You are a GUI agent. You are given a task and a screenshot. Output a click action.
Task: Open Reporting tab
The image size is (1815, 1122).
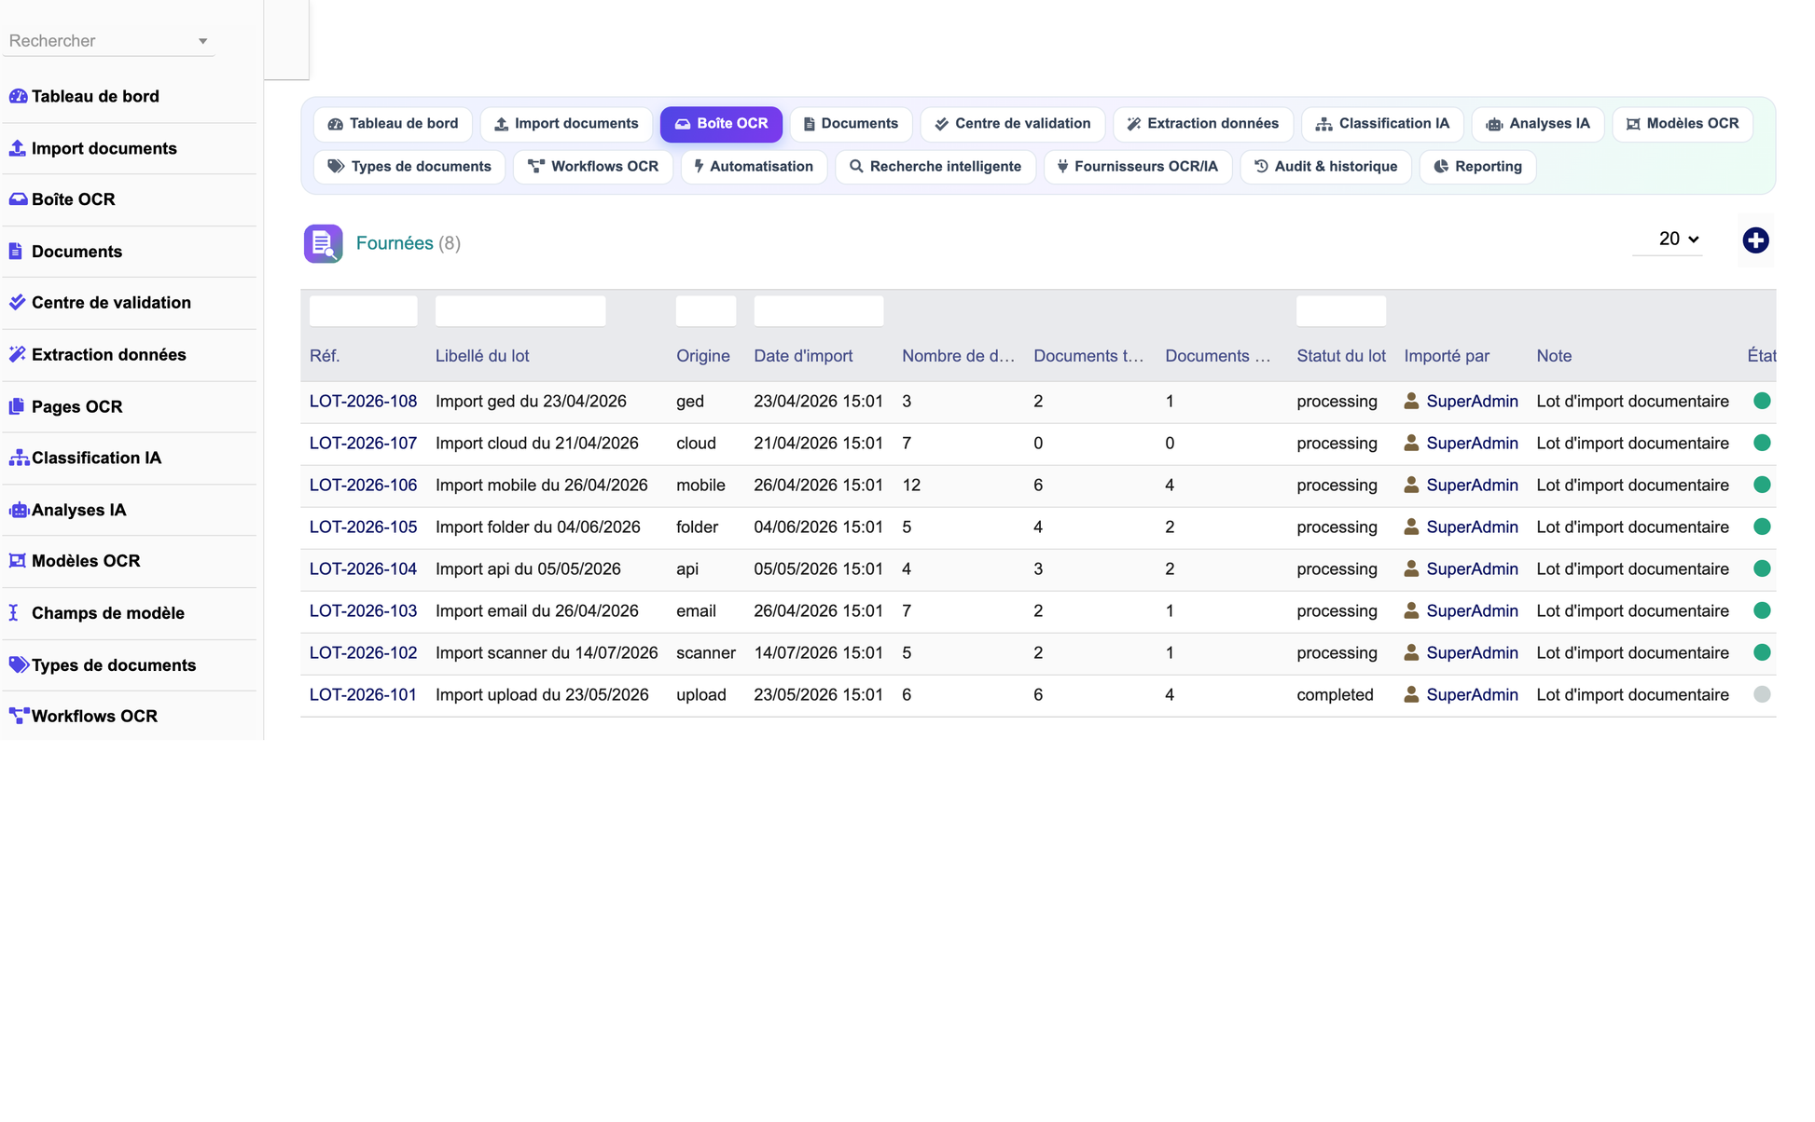click(x=1477, y=167)
